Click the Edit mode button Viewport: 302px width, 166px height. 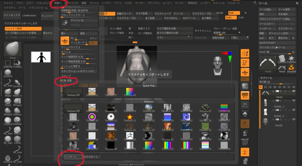[245, 63]
